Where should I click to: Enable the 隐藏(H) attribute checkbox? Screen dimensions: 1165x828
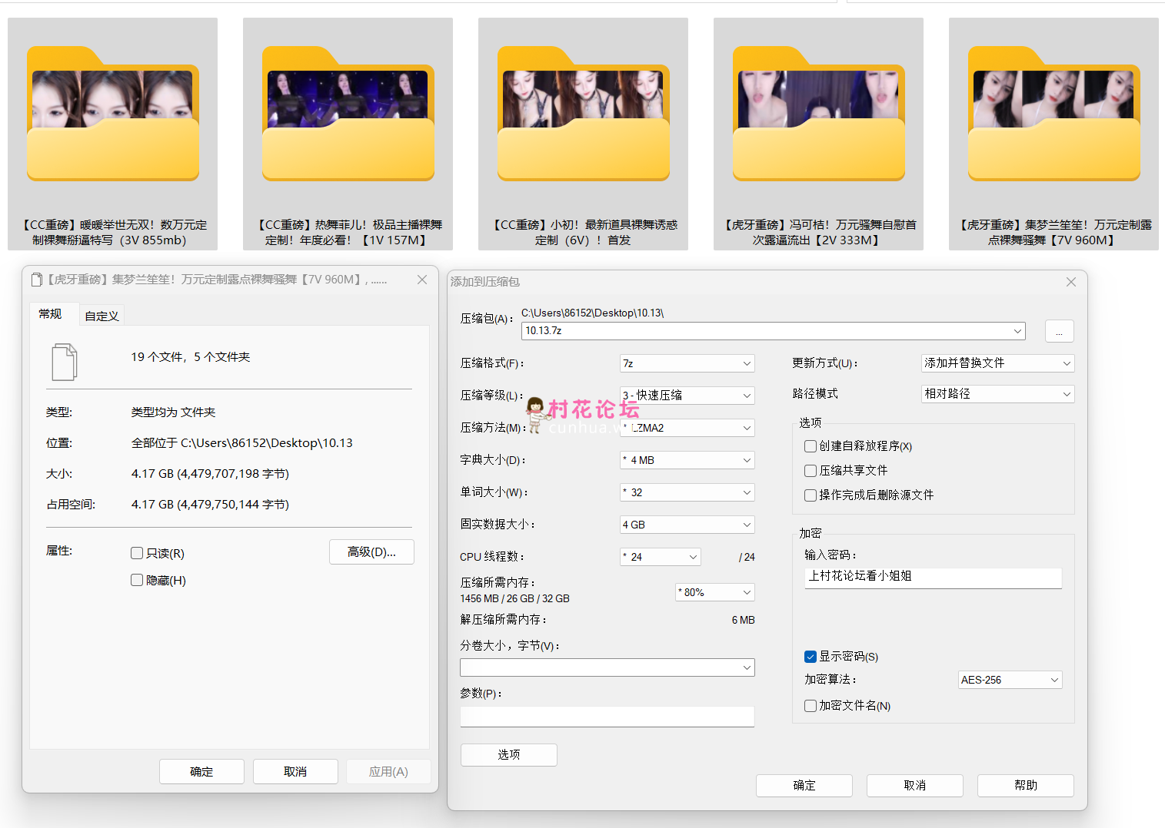137,580
